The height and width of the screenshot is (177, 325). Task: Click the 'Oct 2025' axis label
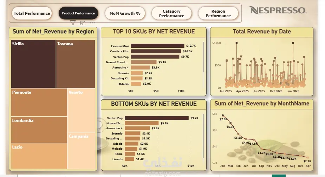[x=276, y=91]
